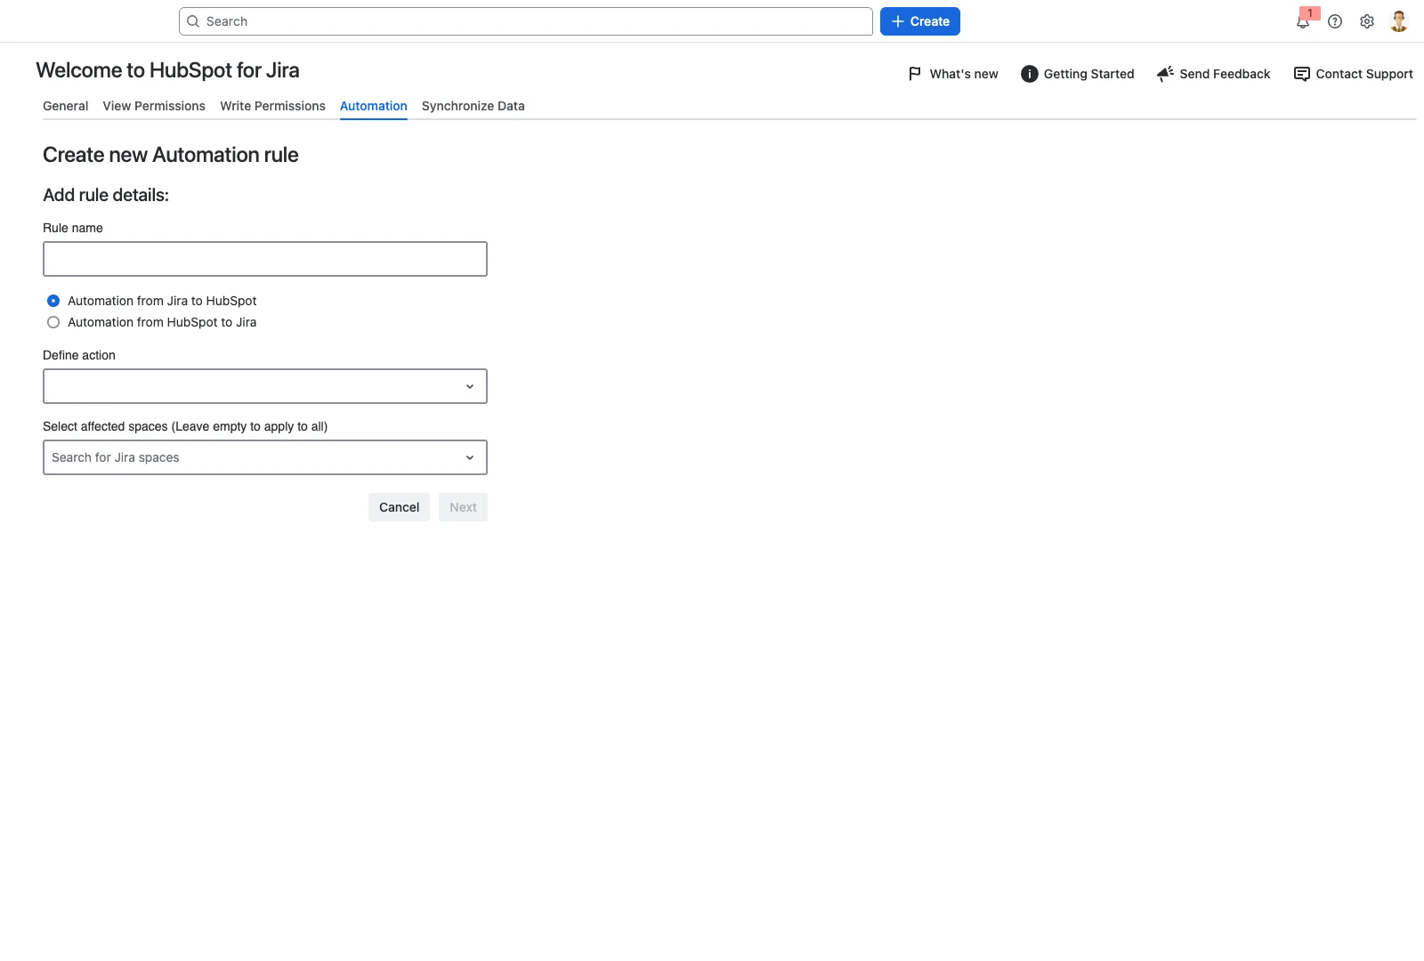Open the View Permissions tab
The width and height of the screenshot is (1424, 961).
point(154,106)
